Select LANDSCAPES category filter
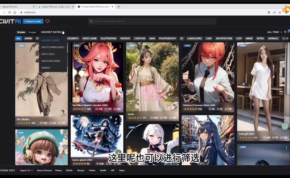290x178 pixels. click(x=194, y=38)
